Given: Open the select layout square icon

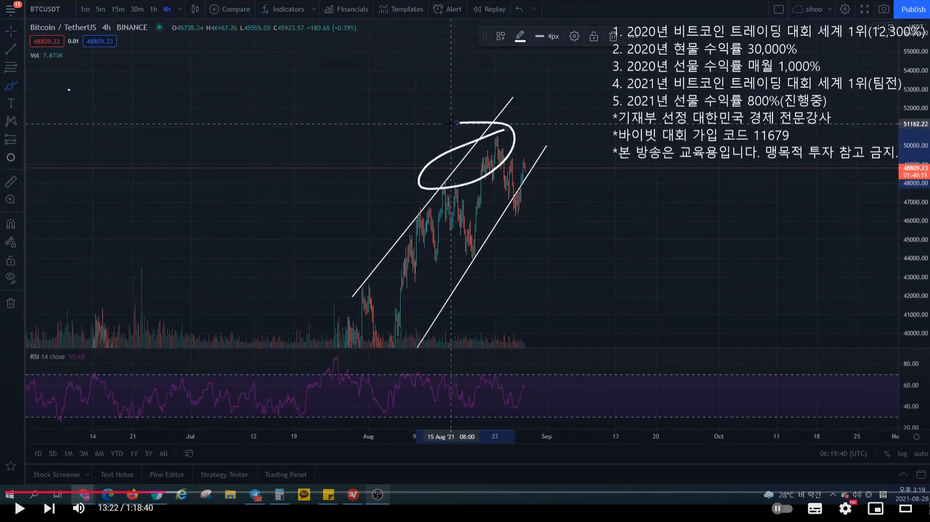Looking at the screenshot, I should click(x=779, y=9).
